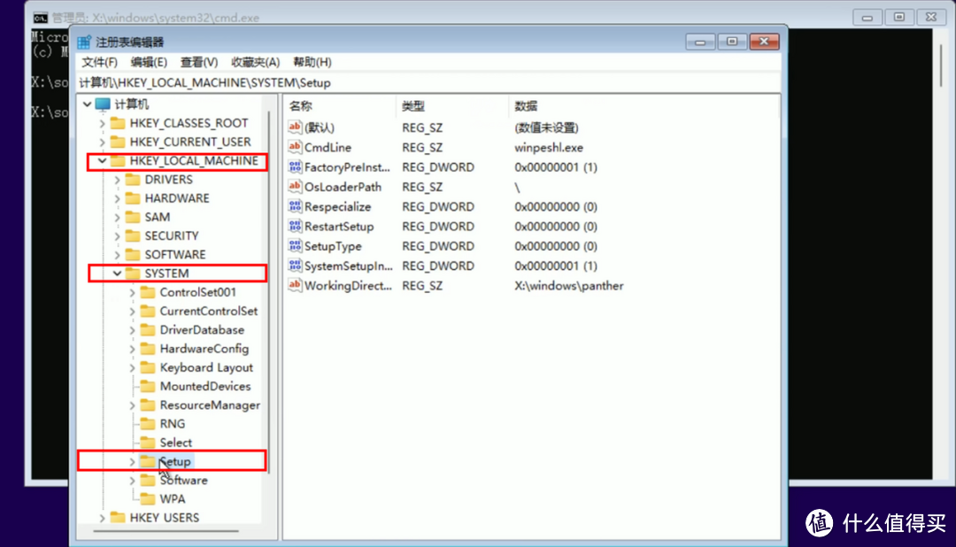Screen dimensions: 956x547
Task: Click the DWORD icon beside RestartSetup
Action: 294,226
